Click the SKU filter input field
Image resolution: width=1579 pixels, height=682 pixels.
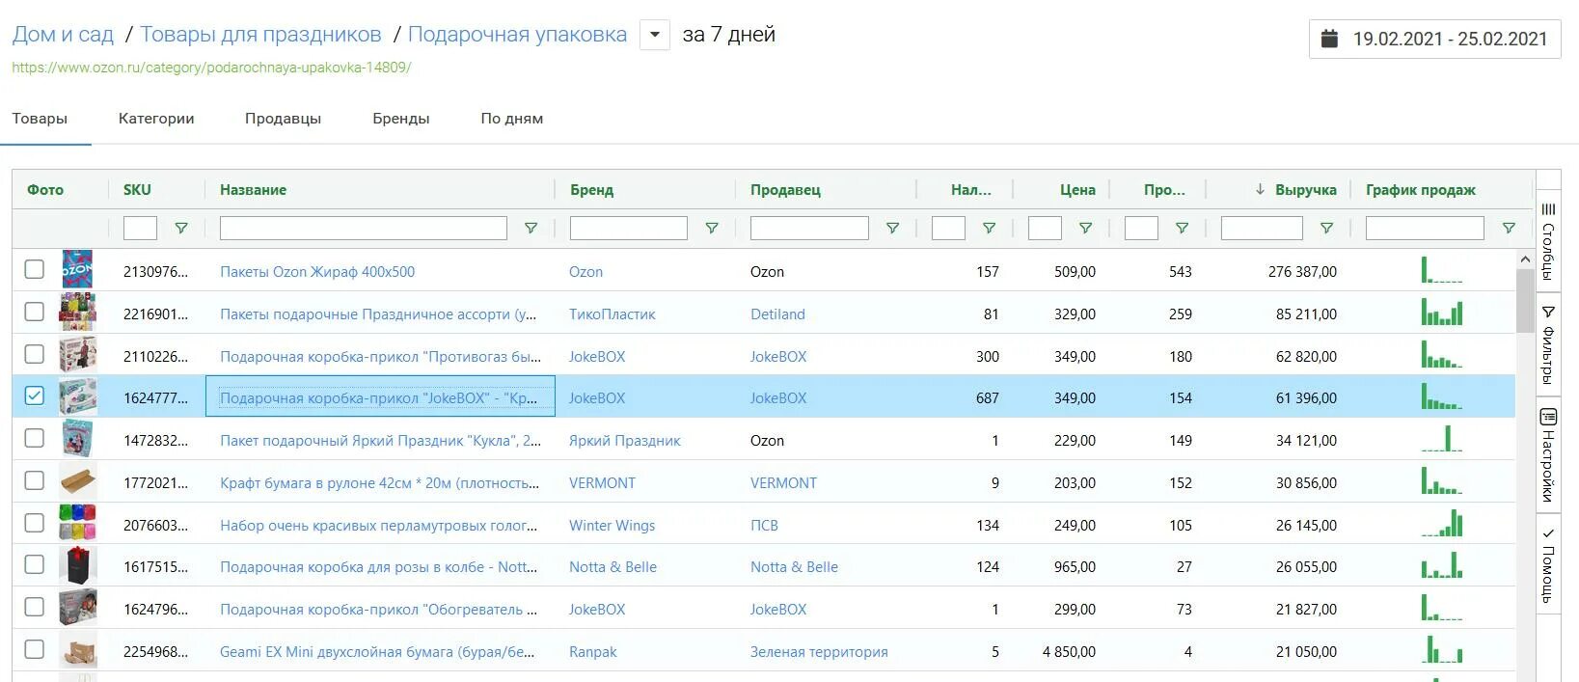[140, 228]
